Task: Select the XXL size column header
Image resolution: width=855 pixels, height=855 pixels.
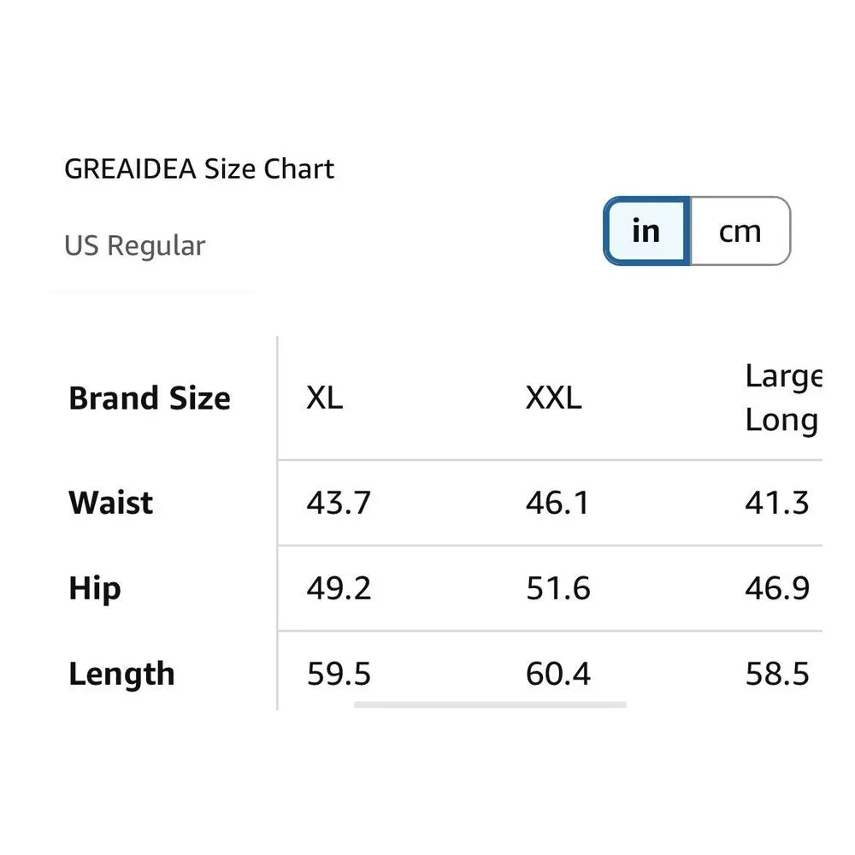Action: (x=553, y=398)
